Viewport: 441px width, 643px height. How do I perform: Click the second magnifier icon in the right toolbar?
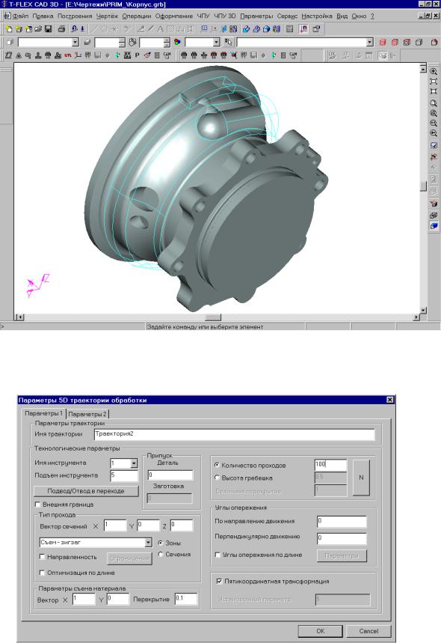(434, 103)
